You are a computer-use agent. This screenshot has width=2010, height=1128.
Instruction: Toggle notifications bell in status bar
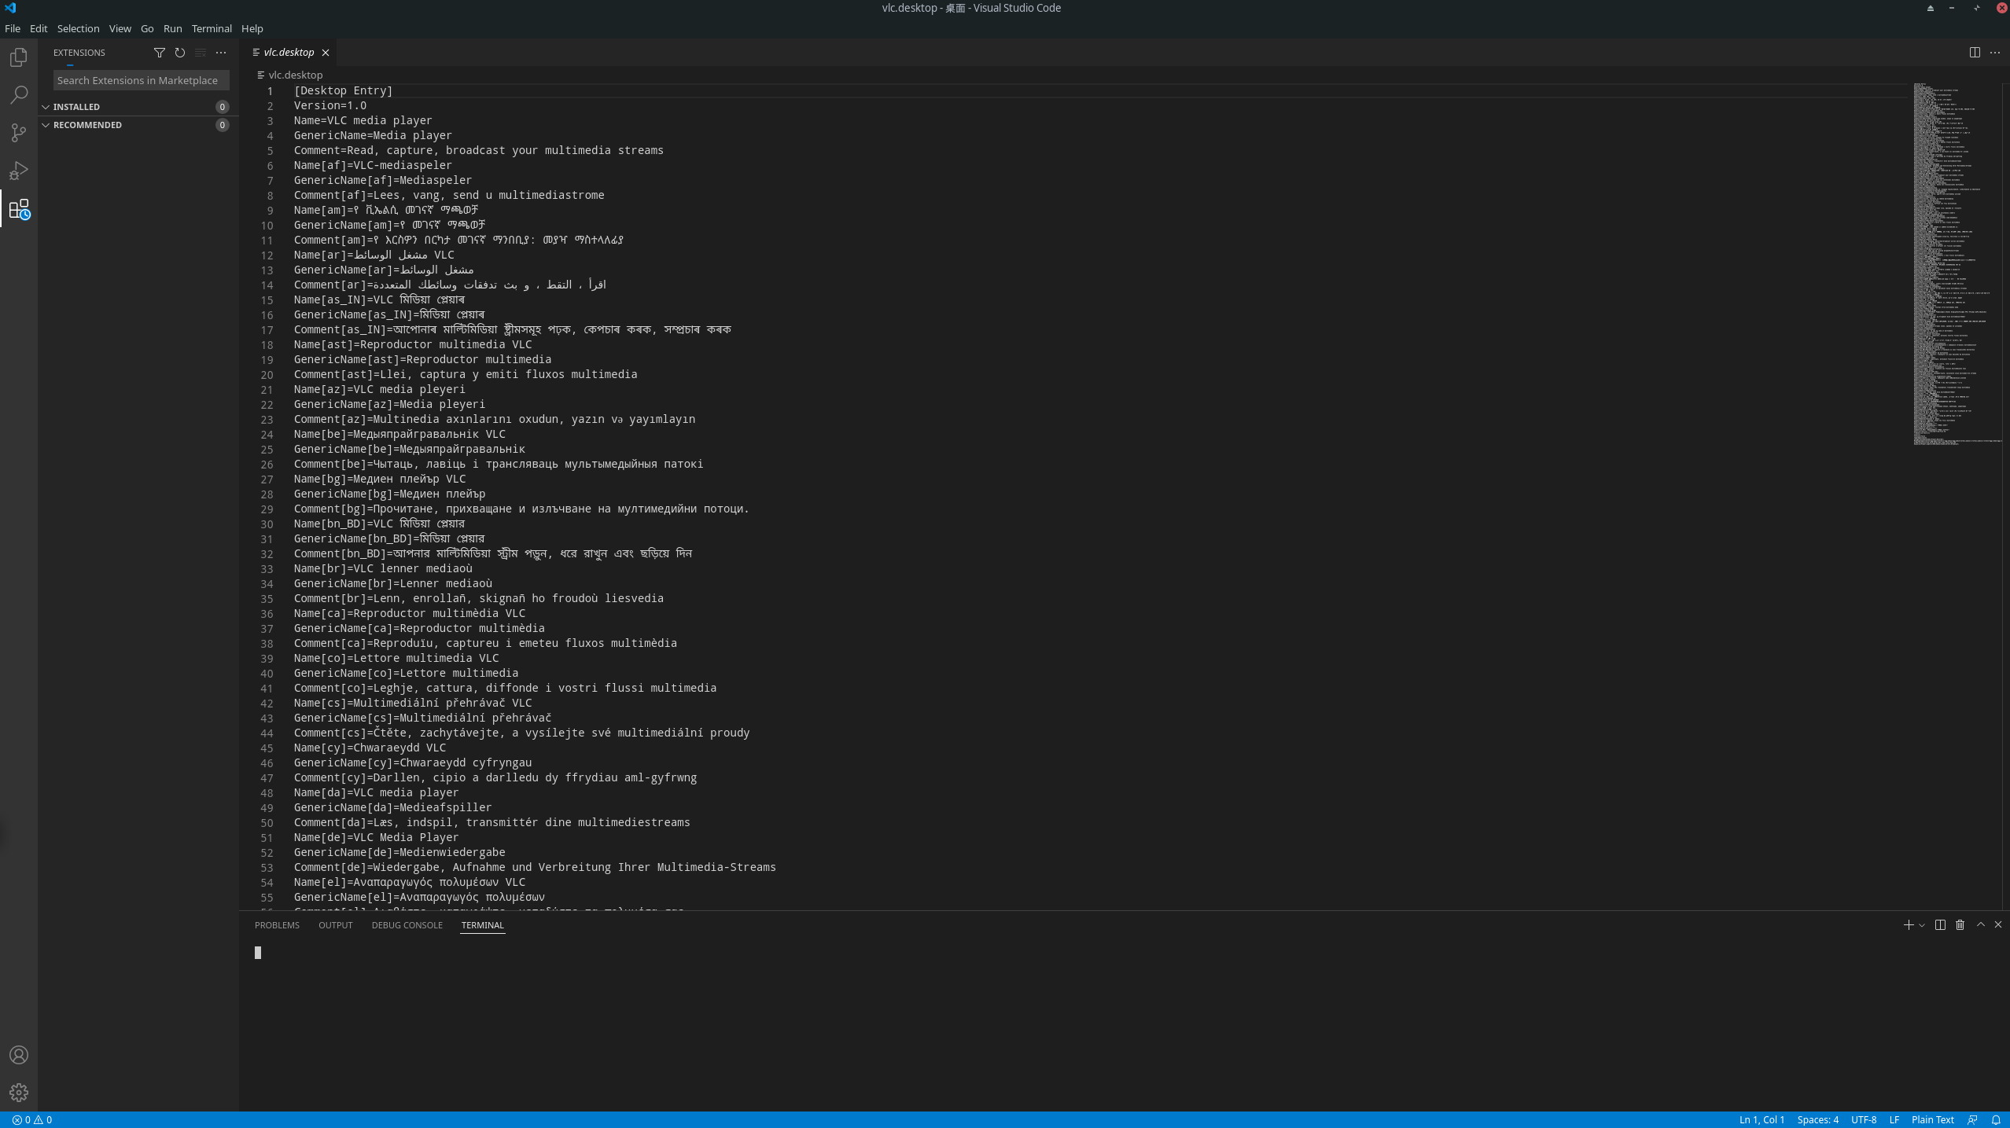pyautogui.click(x=1996, y=1120)
